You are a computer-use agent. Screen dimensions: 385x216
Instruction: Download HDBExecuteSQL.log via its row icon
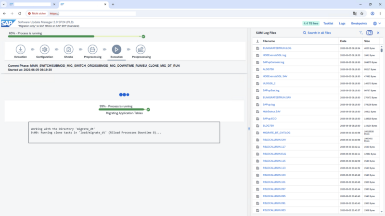coord(257,55)
